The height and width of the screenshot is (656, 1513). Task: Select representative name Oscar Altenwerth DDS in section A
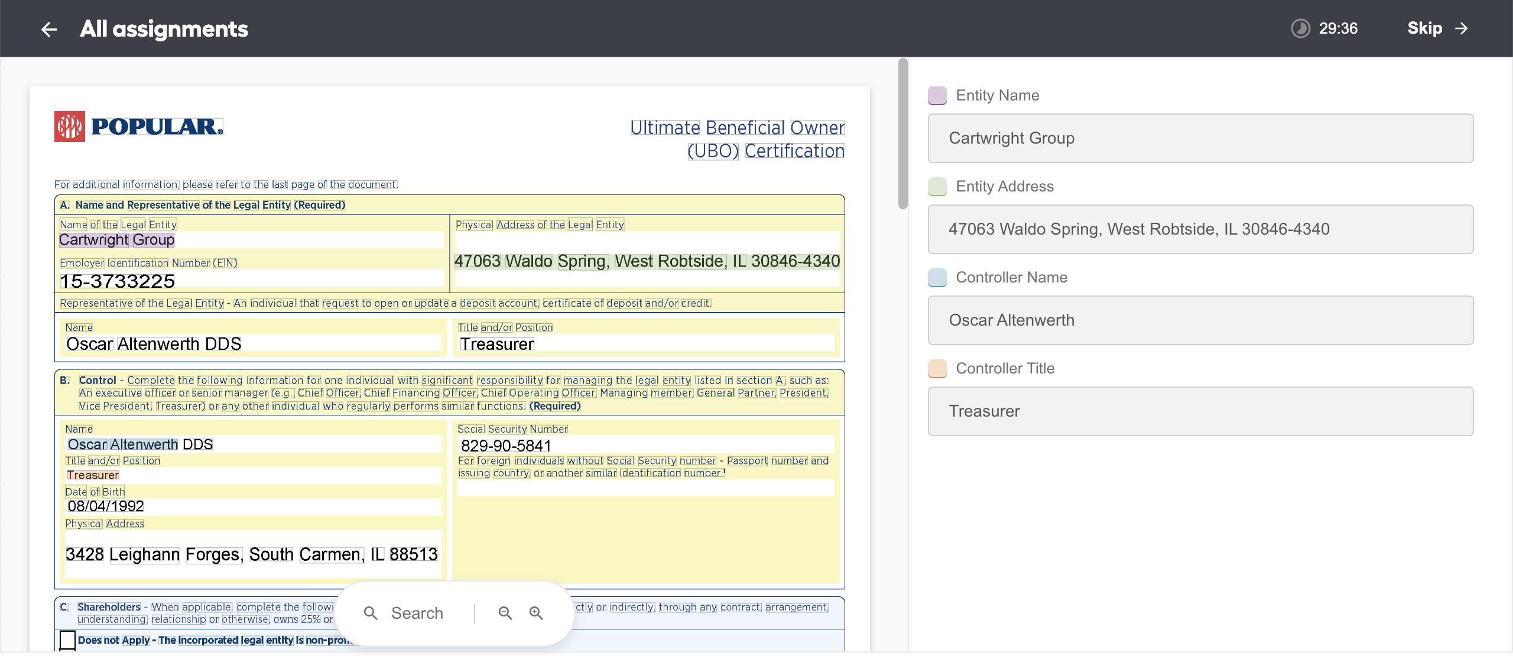pyautogui.click(x=154, y=344)
